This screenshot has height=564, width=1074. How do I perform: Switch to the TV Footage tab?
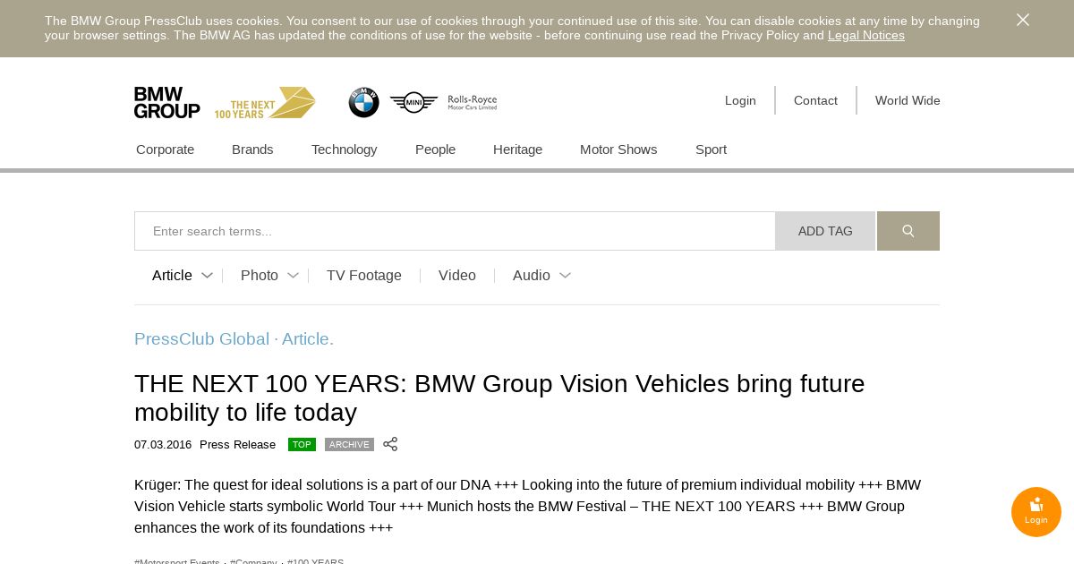364,276
